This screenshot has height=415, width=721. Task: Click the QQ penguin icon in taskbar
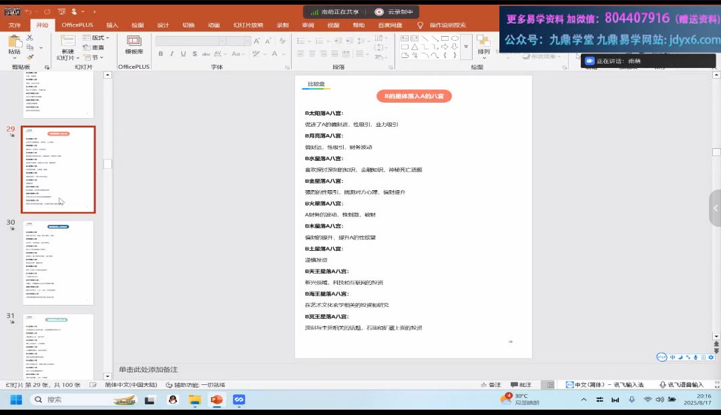point(172,400)
